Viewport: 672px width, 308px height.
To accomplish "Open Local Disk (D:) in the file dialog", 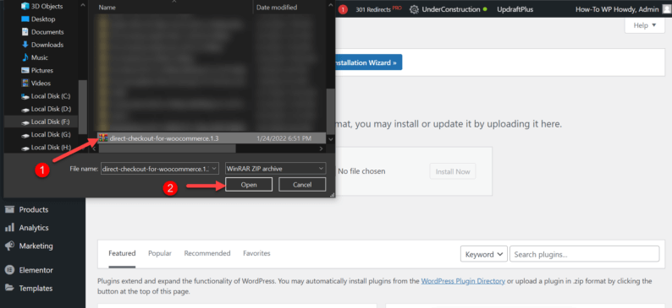I will coord(46,109).
